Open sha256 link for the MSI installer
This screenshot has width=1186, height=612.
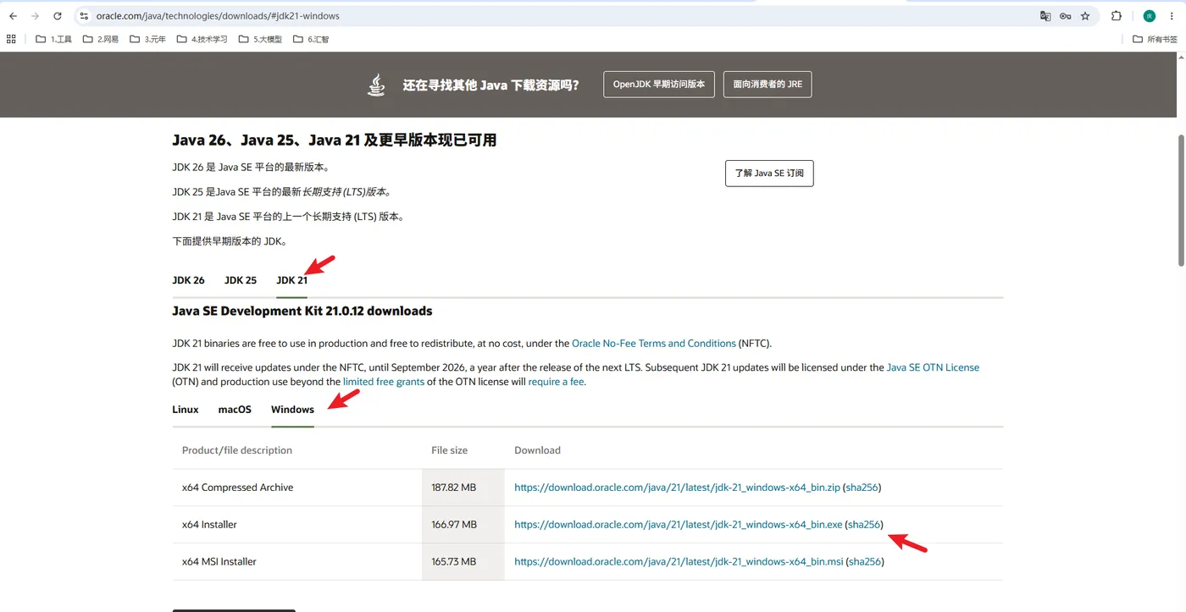point(865,562)
